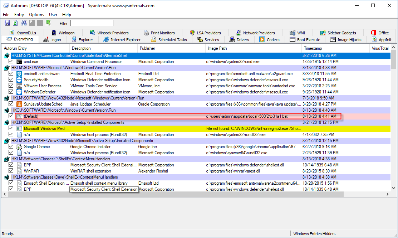Click the WinRAR entry icon
398x238 pixels.
click(19, 171)
